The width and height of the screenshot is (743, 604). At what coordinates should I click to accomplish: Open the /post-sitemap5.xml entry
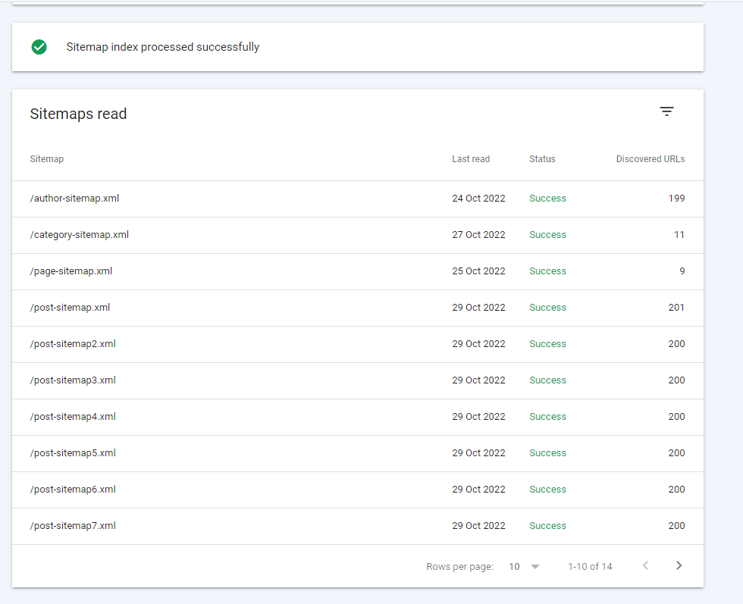point(73,453)
